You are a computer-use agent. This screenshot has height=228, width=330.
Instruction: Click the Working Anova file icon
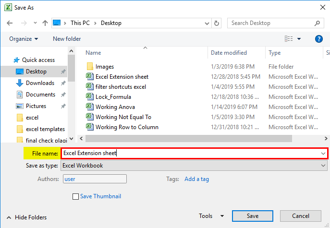pos(89,107)
